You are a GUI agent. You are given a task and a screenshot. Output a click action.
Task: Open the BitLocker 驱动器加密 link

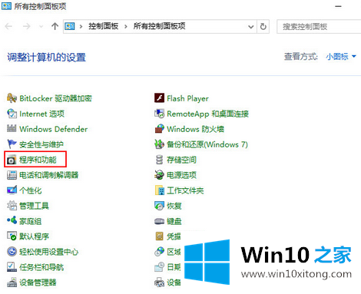click(x=55, y=98)
